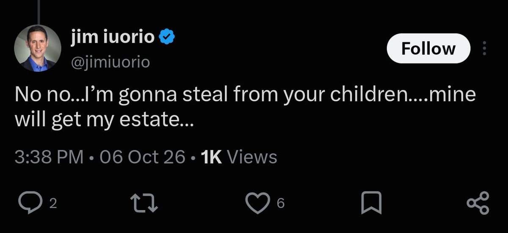This screenshot has width=508, height=233.
Task: Open the three-dot more options menu
Action: coord(485,48)
